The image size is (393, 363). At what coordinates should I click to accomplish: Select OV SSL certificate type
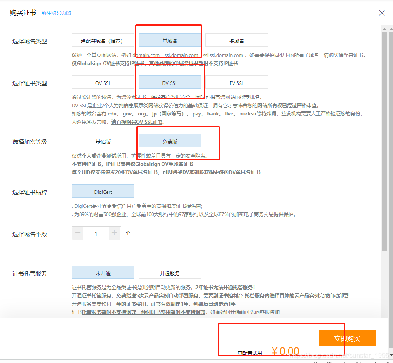pyautogui.click(x=103, y=82)
